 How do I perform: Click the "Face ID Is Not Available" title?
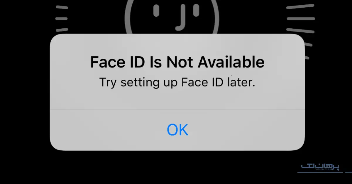[x=177, y=62]
